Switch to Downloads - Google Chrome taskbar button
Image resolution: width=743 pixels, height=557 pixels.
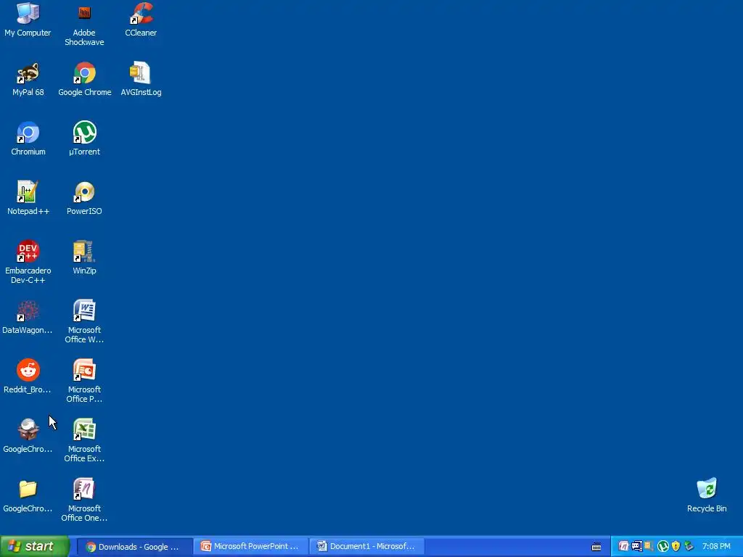[135, 547]
